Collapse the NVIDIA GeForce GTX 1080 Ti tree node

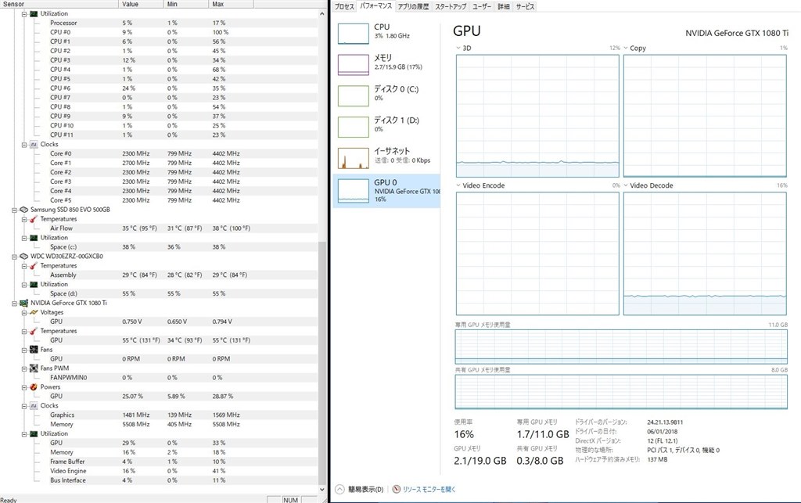point(14,304)
